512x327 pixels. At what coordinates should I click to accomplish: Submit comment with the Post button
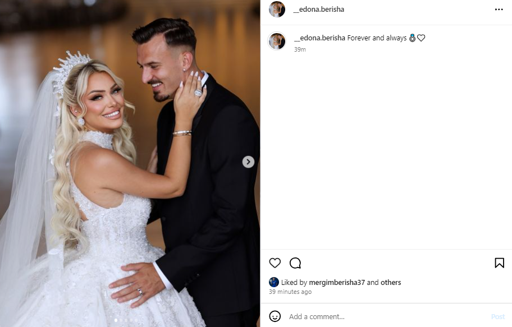497,316
